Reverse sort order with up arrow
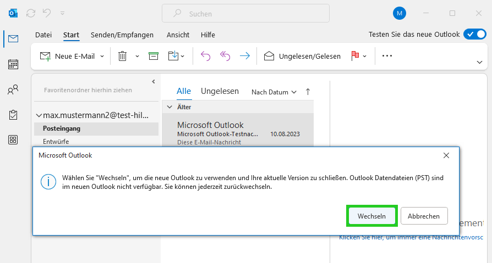The height and width of the screenshot is (263, 492). pos(308,92)
